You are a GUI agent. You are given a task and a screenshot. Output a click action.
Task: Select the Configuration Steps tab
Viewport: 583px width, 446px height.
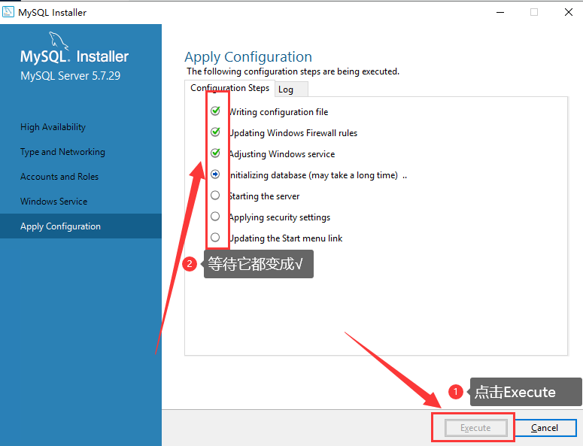[229, 88]
